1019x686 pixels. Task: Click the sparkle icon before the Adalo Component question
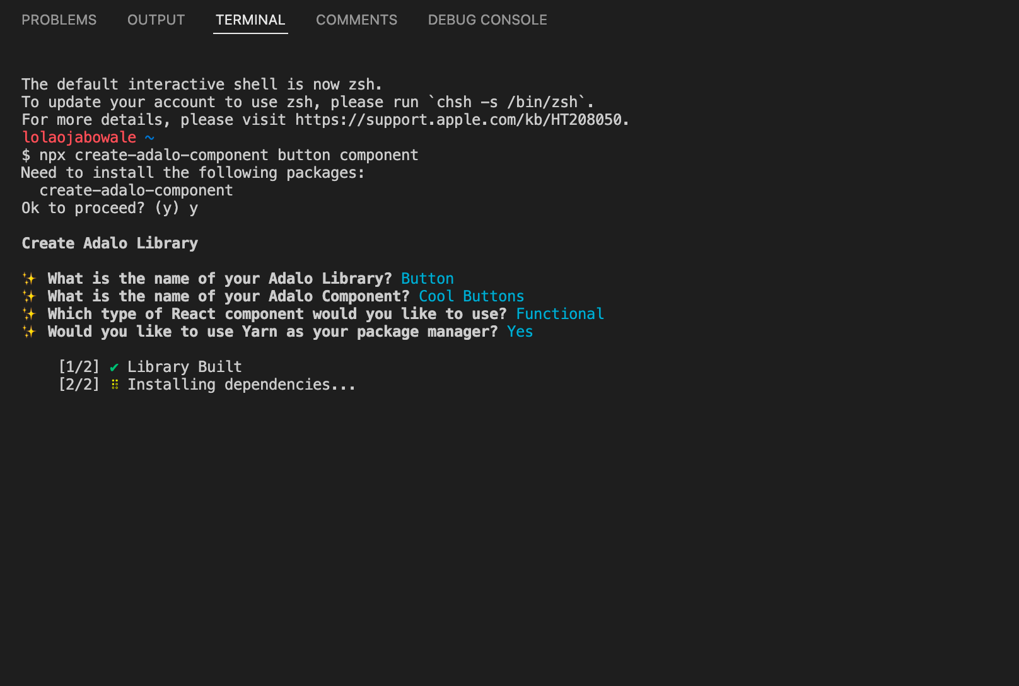(29, 296)
